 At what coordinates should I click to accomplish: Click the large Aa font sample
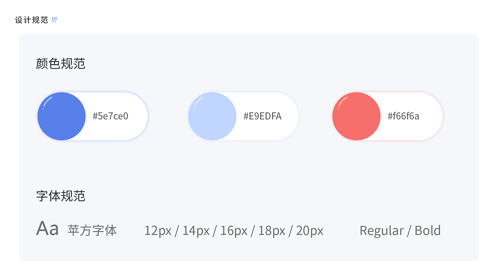(47, 228)
